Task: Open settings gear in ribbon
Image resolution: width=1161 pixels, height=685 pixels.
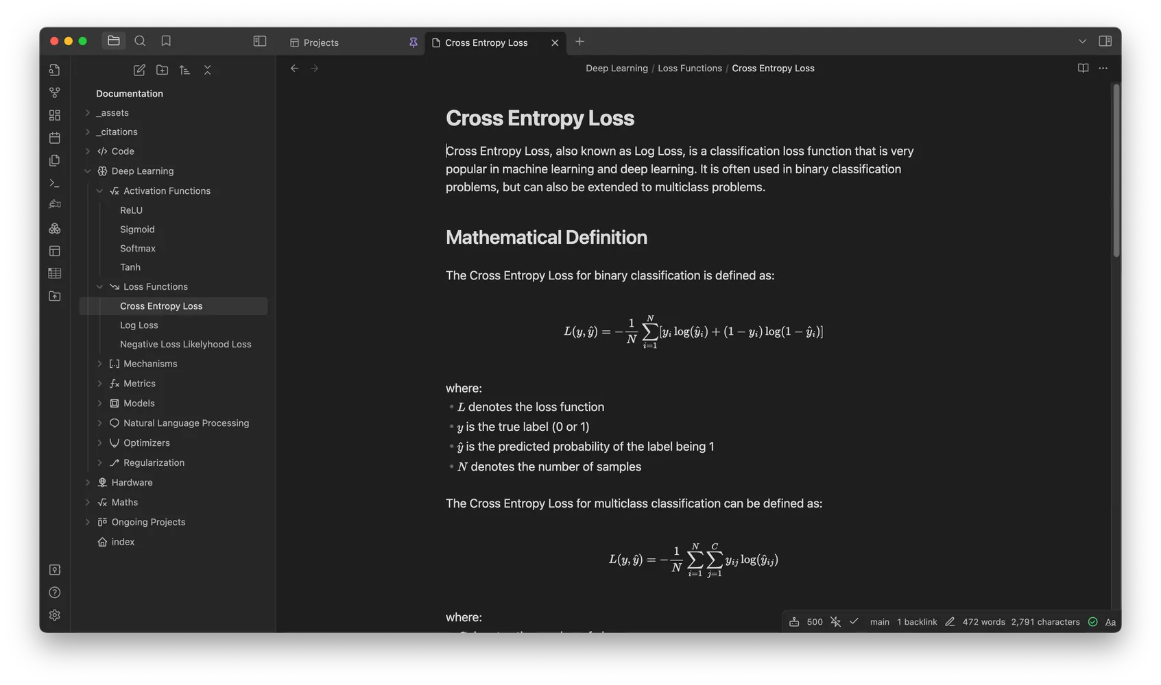Action: pos(55,615)
